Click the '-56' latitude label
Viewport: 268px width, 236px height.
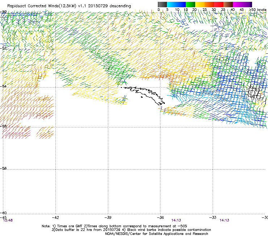(x=3, y=126)
